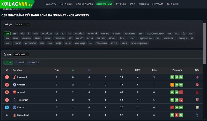Click the Everton club crest icon
Screen dimensions: 207x121
(x=14, y=107)
